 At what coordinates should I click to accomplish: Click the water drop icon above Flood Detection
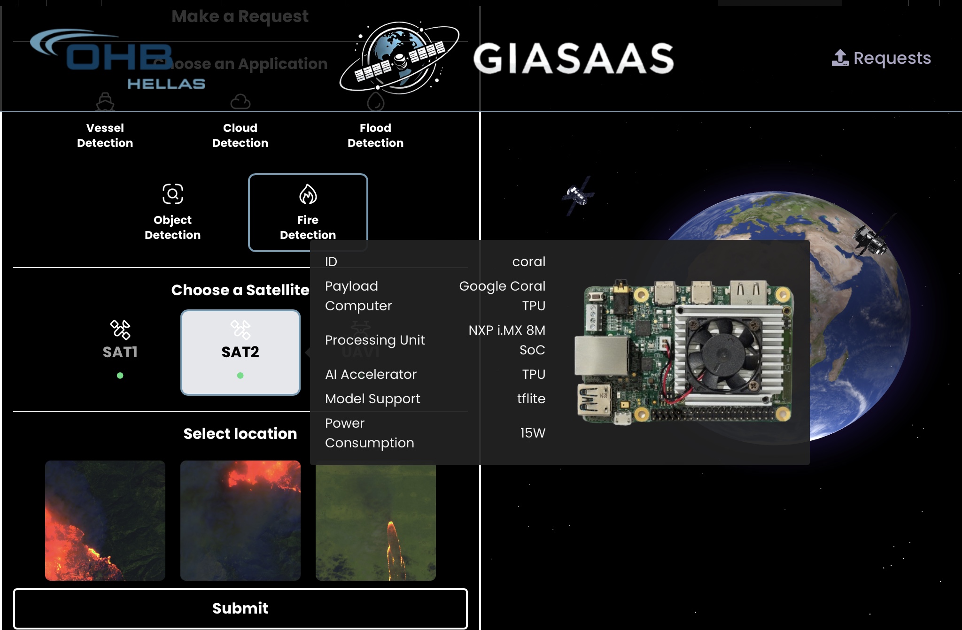click(375, 101)
